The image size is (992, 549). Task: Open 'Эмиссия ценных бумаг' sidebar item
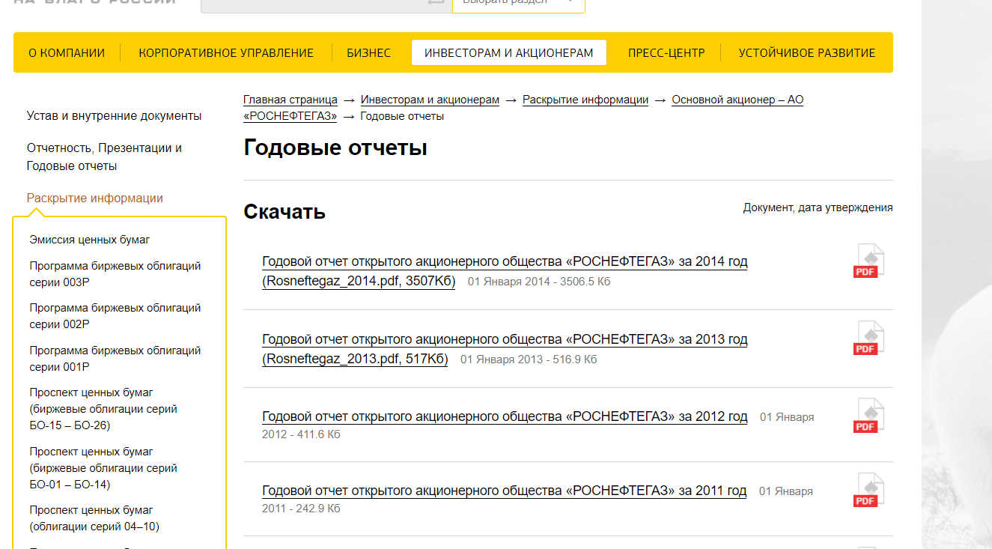click(90, 240)
